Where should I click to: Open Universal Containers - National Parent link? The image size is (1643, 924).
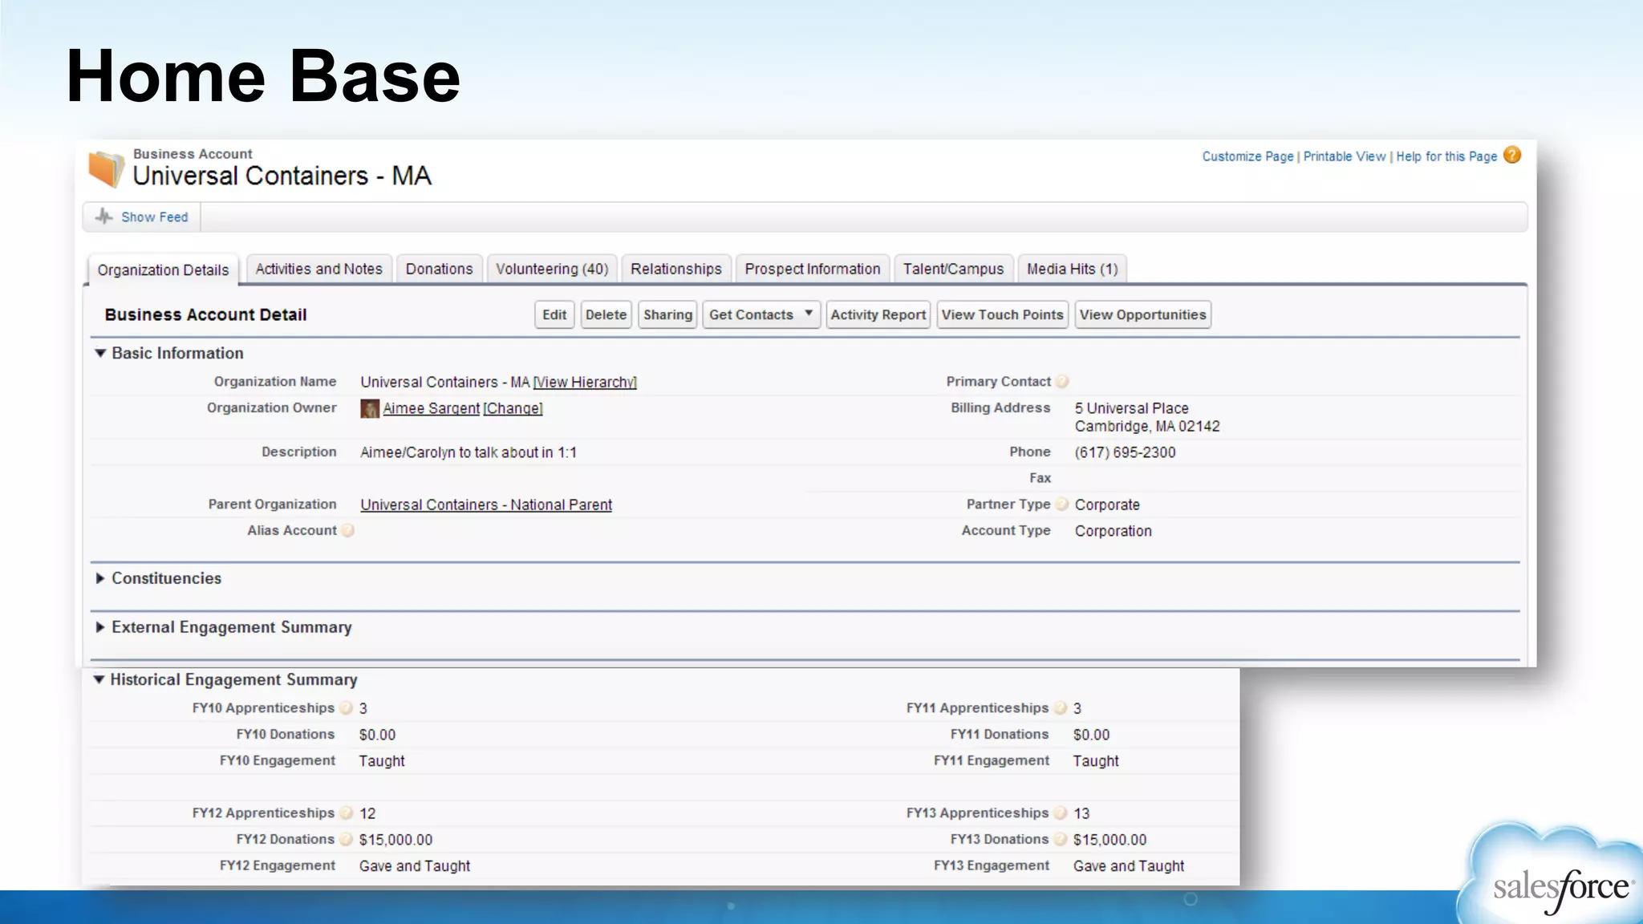pos(486,505)
